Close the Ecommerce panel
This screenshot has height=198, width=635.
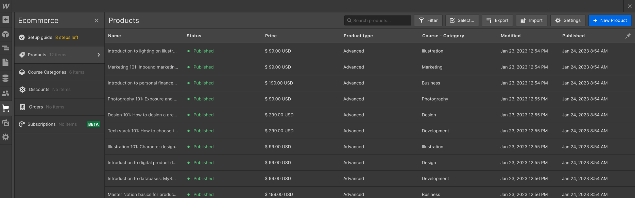pyautogui.click(x=97, y=21)
